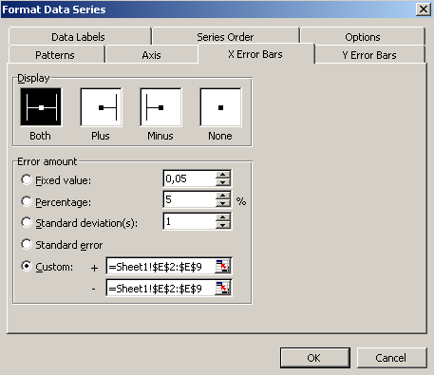Switch to the Data Labels tab
Screen dimensions: 434x375
coord(80,37)
